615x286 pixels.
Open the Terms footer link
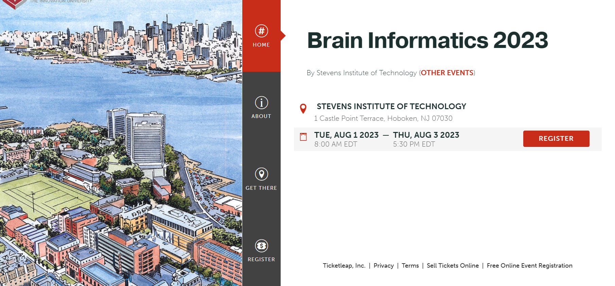pyautogui.click(x=410, y=266)
